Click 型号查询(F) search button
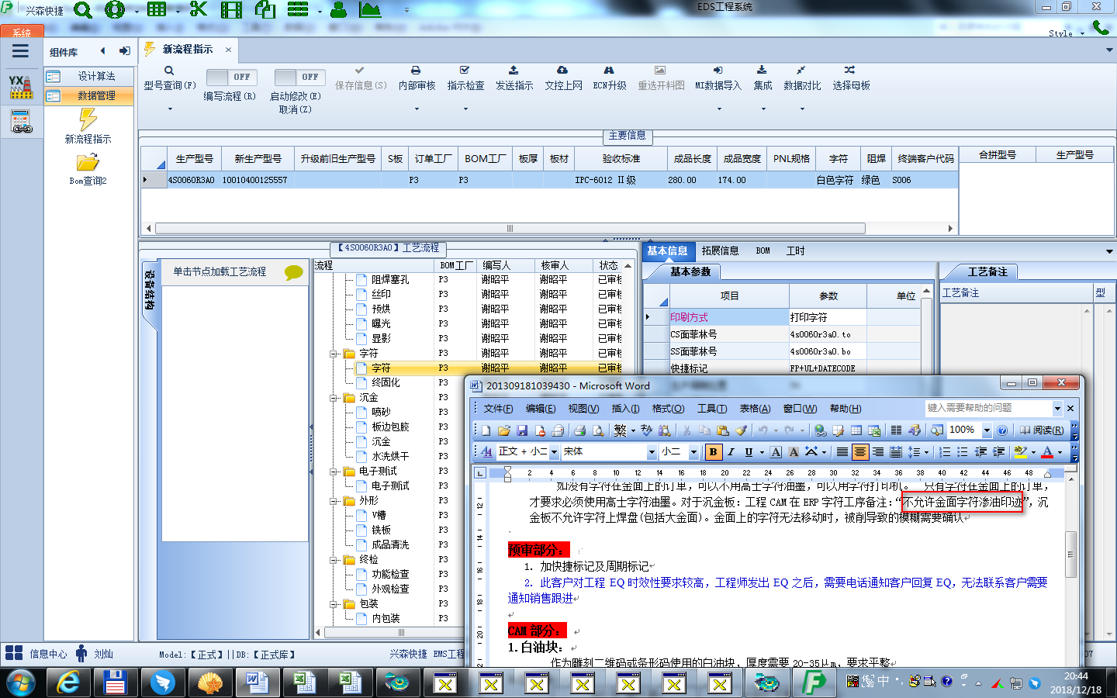The height and width of the screenshot is (698, 1117). pyautogui.click(x=169, y=78)
